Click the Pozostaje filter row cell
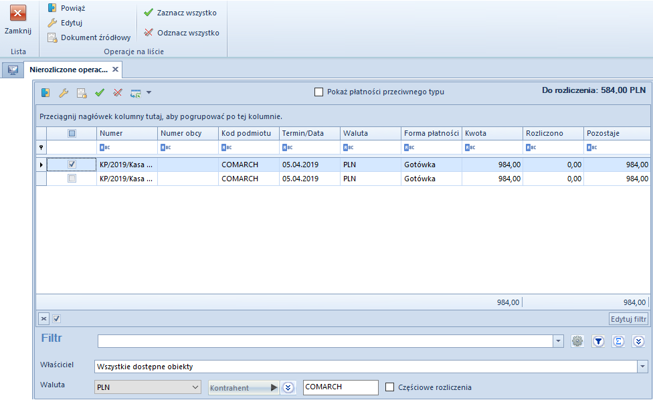The width and height of the screenshot is (653, 400). tap(617, 147)
